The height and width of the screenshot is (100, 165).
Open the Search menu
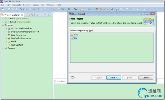pyautogui.click(x=26, y=5)
